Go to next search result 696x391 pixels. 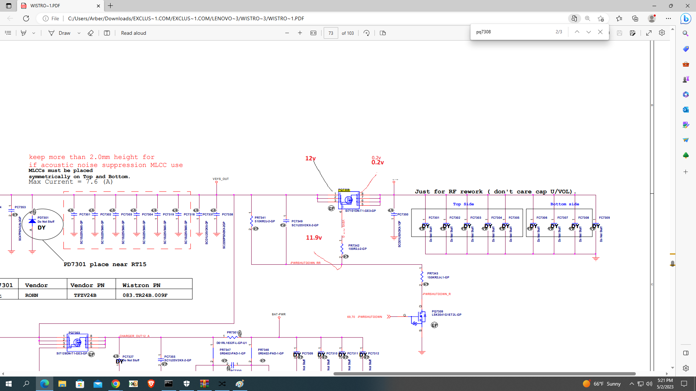pos(589,32)
